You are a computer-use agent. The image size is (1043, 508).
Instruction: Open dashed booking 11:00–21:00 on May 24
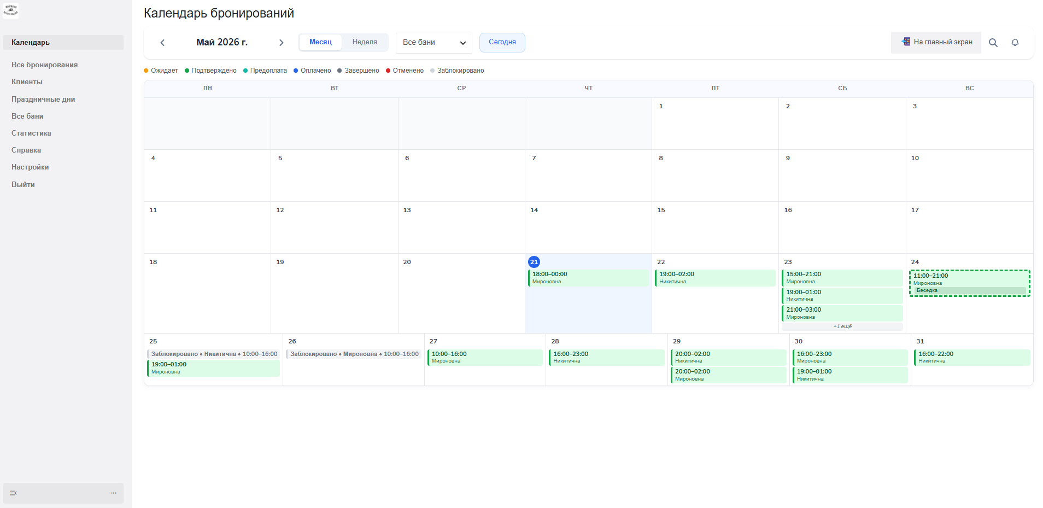(969, 283)
